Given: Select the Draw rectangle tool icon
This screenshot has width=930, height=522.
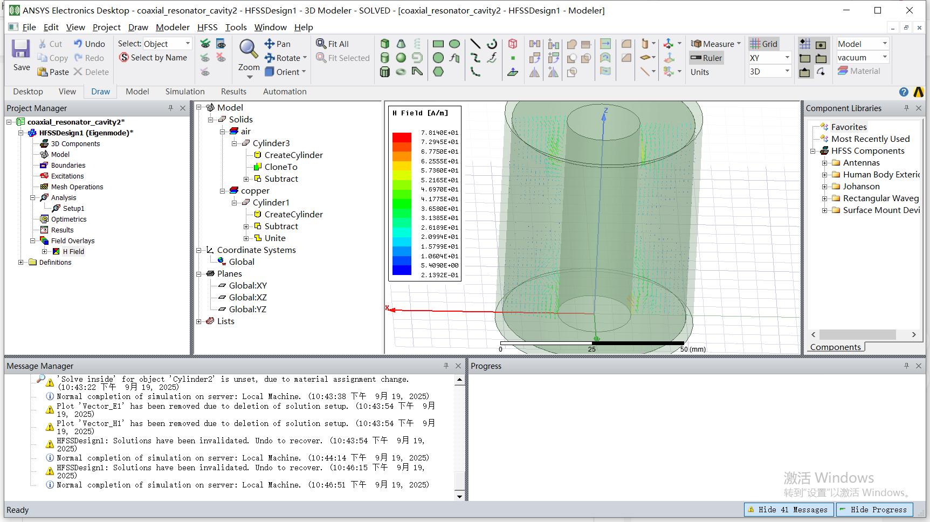Looking at the screenshot, I should (x=438, y=44).
